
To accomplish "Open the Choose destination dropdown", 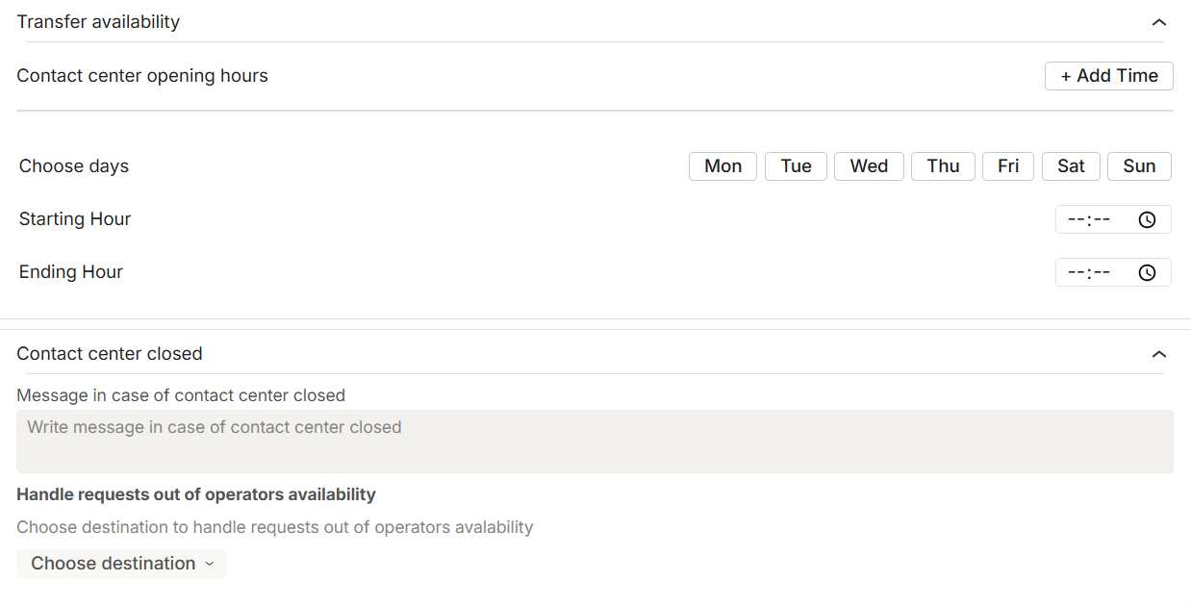I will [x=122, y=564].
